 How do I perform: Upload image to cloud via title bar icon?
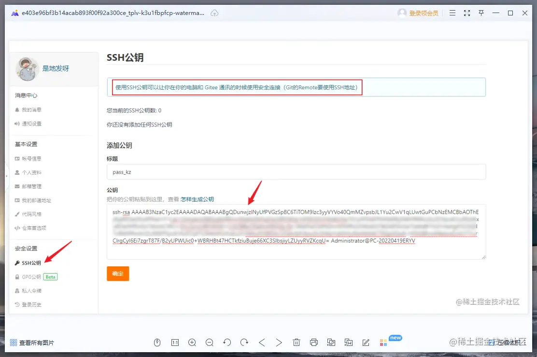214,13
